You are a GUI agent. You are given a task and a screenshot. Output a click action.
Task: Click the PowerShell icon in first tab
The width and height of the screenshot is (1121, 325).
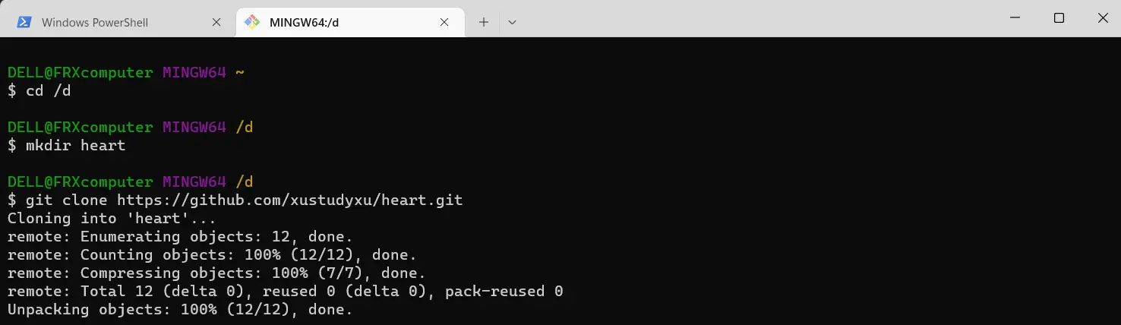point(24,22)
